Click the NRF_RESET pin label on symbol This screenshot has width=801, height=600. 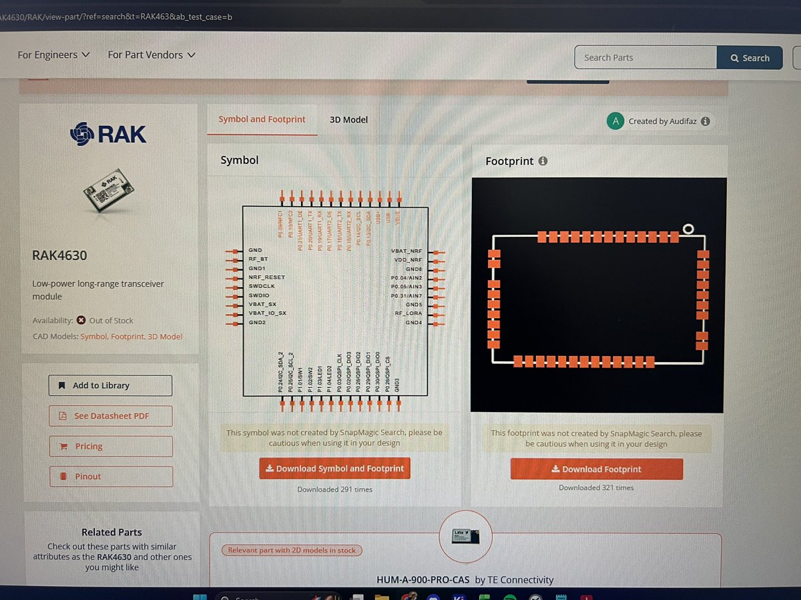pyautogui.click(x=266, y=277)
